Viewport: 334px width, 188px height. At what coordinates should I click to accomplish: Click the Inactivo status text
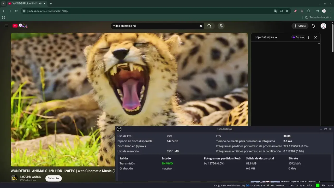166,168
